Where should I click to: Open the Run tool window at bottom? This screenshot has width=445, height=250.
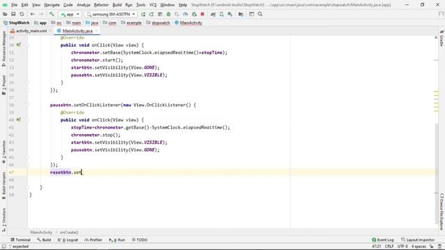(x=117, y=240)
